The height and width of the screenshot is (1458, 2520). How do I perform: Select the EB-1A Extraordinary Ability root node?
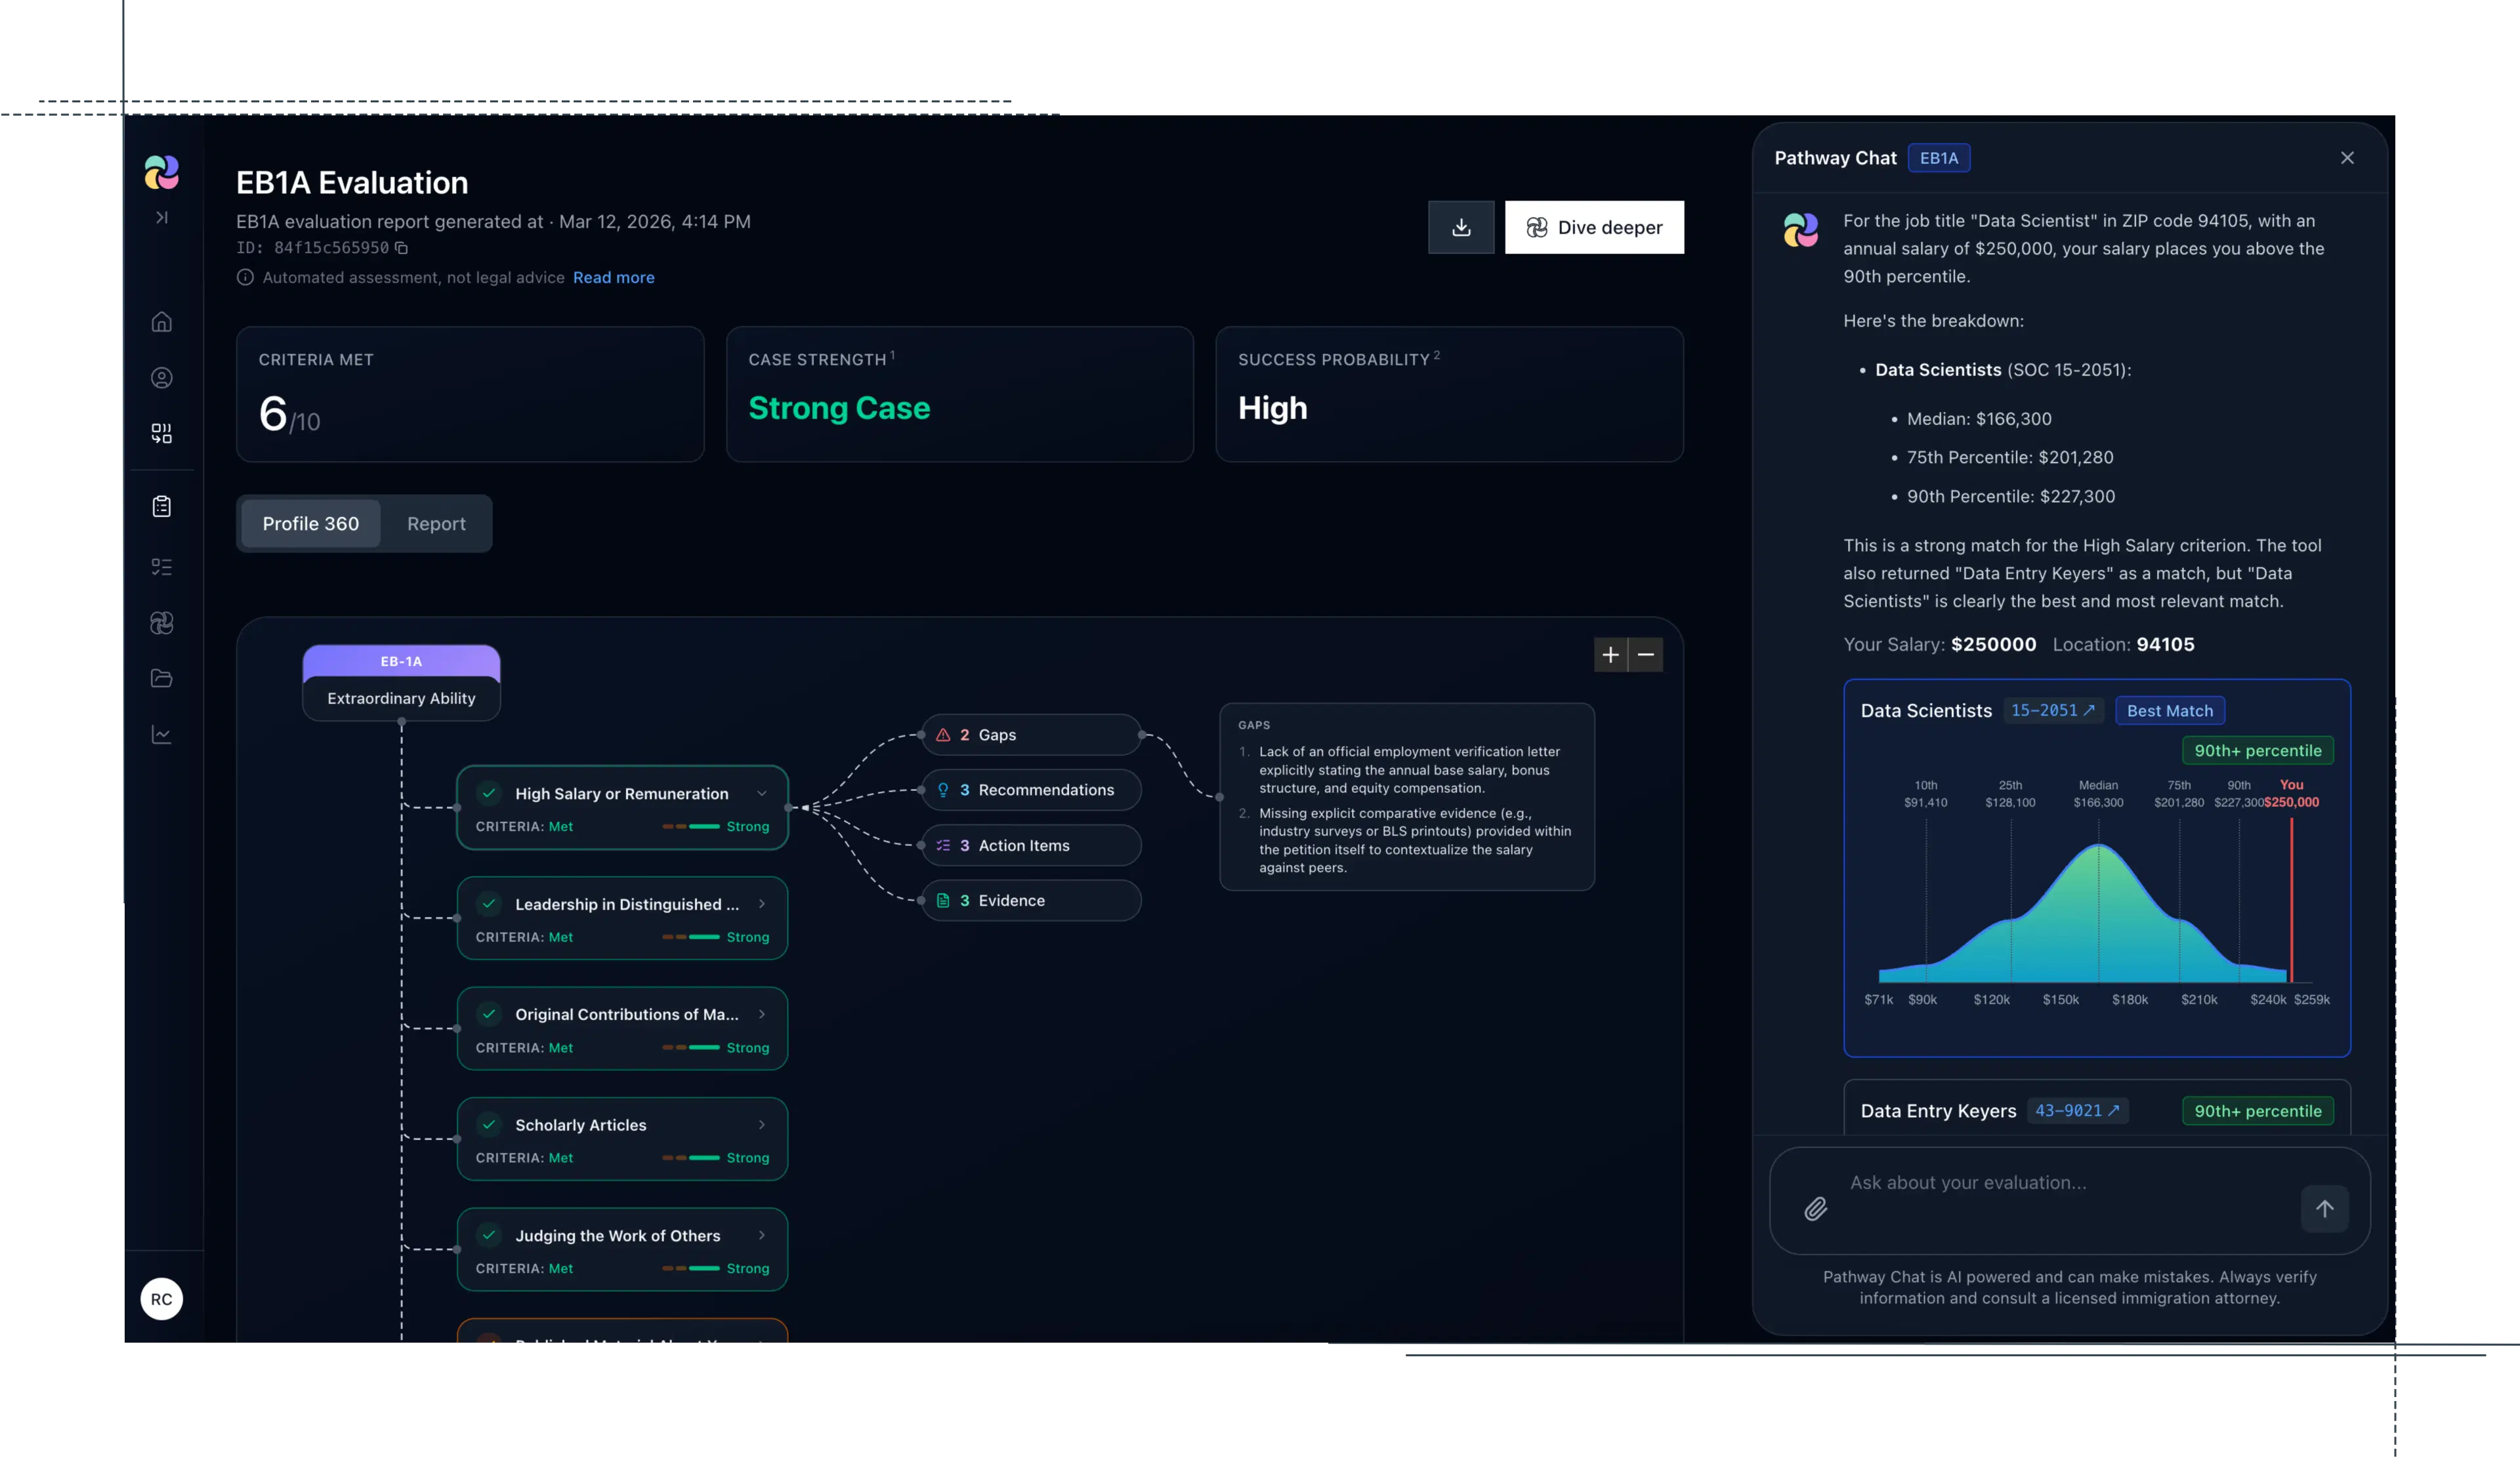[x=401, y=683]
